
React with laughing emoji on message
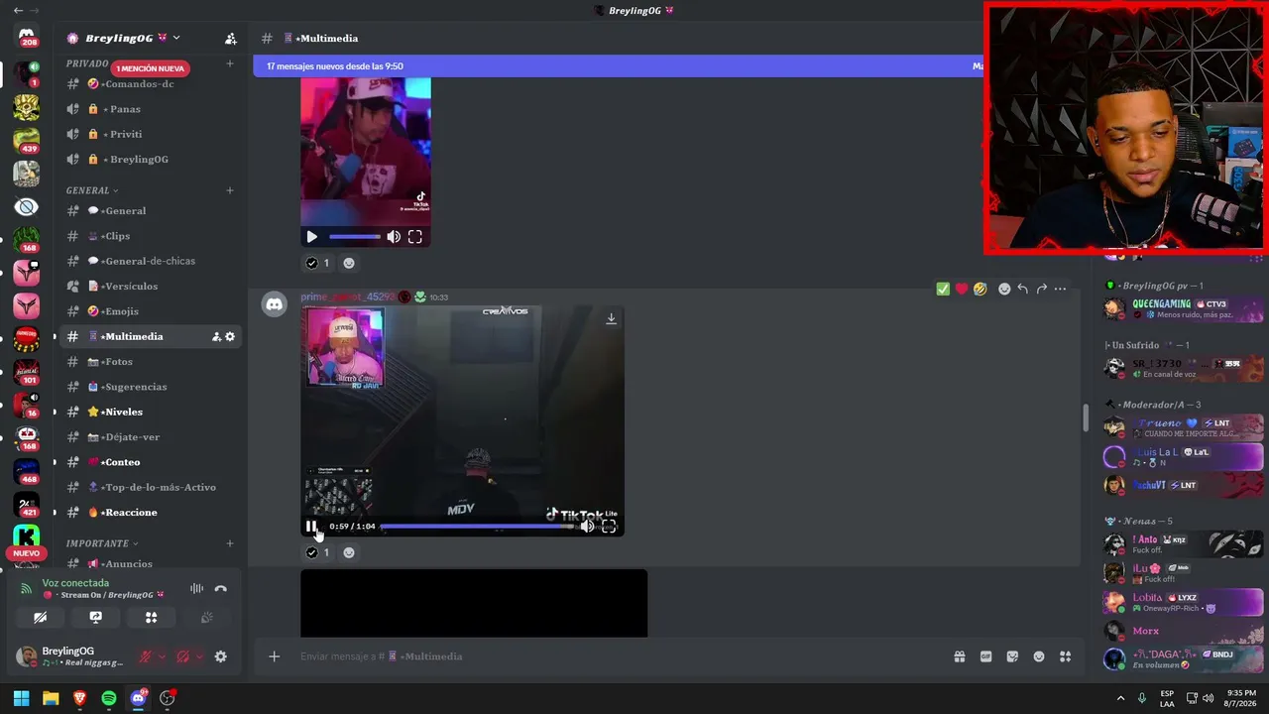pos(981,289)
